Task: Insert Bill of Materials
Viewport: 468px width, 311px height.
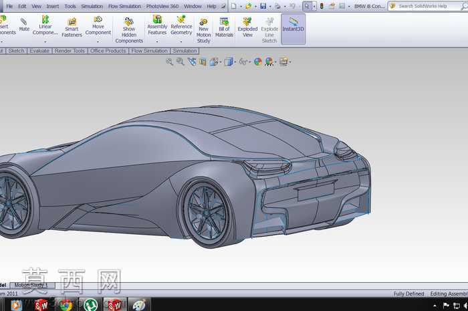Action: point(224,27)
